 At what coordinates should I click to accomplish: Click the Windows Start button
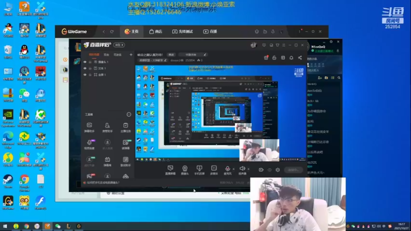point(5,226)
